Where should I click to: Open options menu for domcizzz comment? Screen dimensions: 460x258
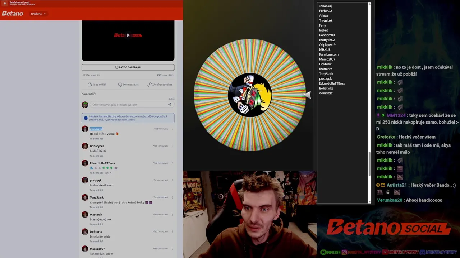[172, 129]
